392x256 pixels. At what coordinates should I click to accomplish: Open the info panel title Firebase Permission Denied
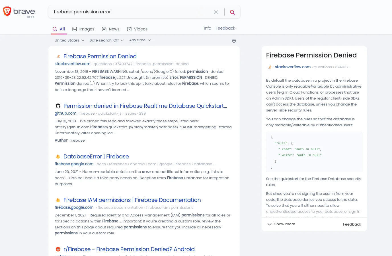pos(311,55)
